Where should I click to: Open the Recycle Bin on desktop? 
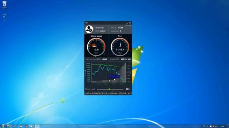coord(5,5)
